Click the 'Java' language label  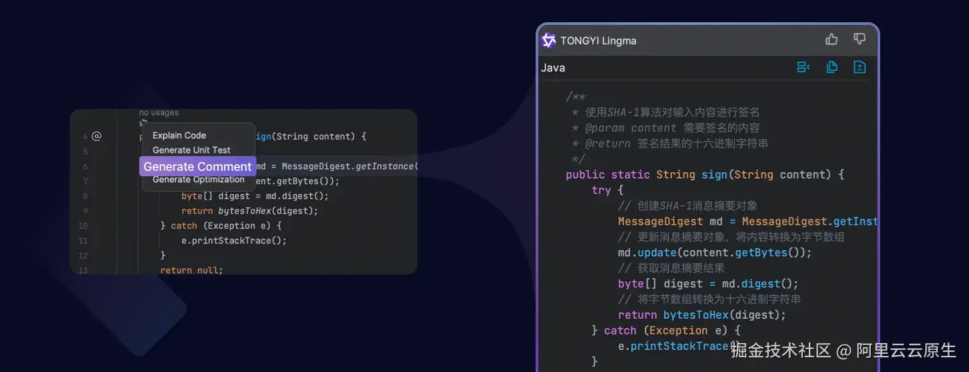pos(553,68)
